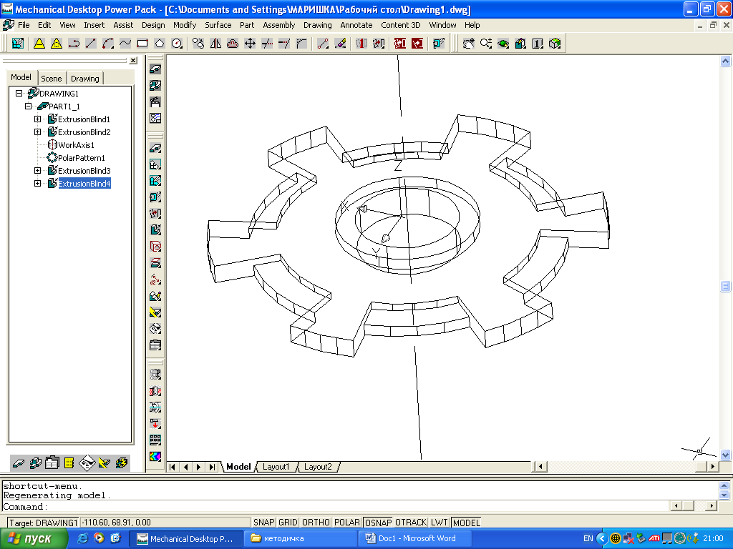733x549 pixels.
Task: Click the plain yellow triangle toolbar icon
Action: 39,44
